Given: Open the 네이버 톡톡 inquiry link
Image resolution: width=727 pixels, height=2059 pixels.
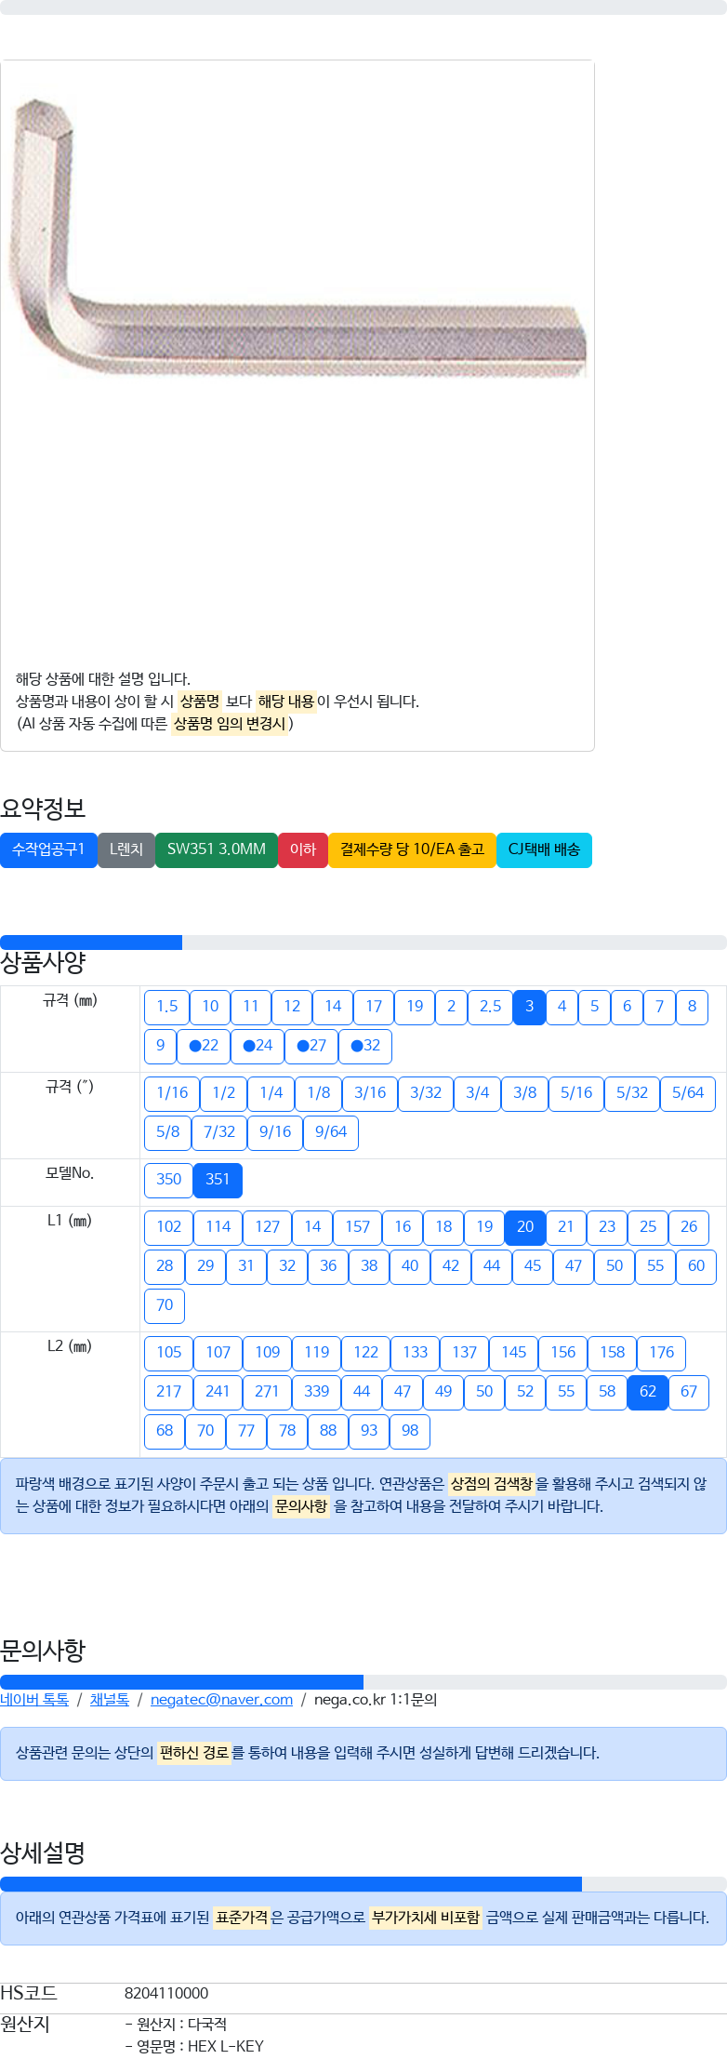Looking at the screenshot, I should (x=34, y=1700).
